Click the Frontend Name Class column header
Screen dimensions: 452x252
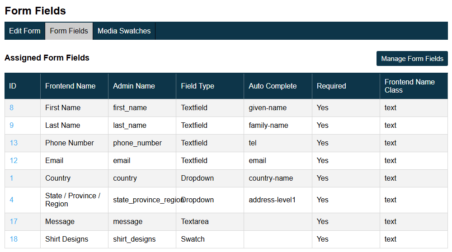(414, 86)
